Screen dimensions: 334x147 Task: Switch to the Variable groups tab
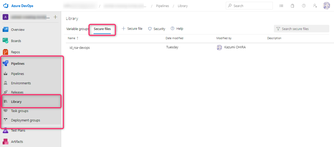click(x=78, y=29)
